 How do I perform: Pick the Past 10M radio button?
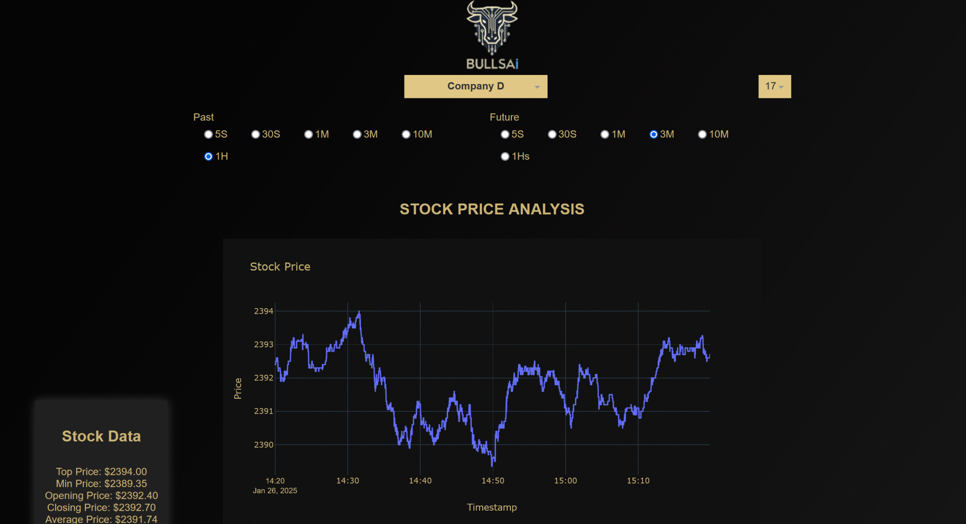[x=406, y=134]
